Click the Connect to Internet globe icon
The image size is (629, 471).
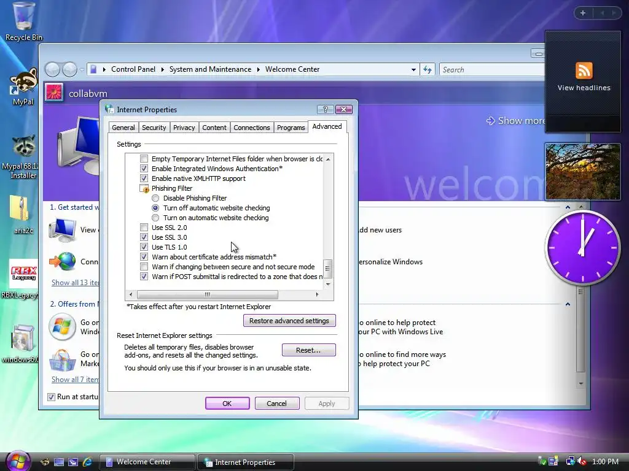point(63,261)
